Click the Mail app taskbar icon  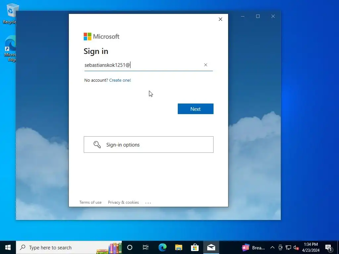(211, 247)
